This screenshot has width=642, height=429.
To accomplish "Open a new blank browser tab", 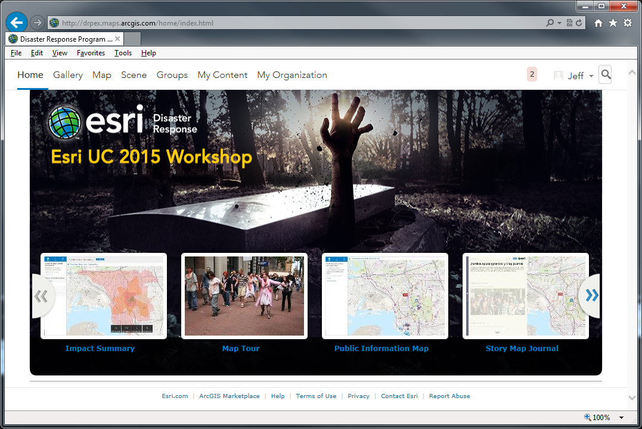I will click(132, 39).
